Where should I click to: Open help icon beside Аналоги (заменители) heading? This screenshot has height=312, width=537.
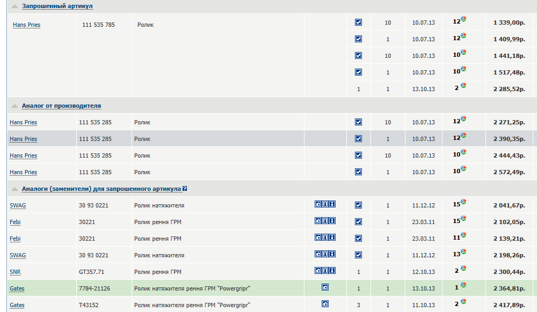185,189
